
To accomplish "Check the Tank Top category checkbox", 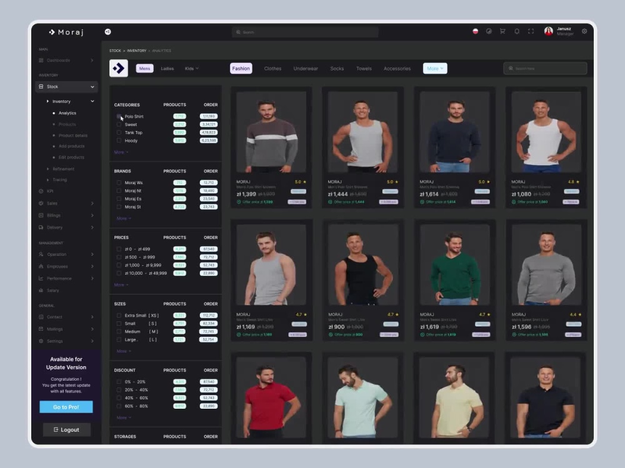I will [x=119, y=132].
